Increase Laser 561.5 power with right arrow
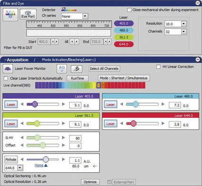The height and width of the screenshot is (186, 202). [x=64, y=123]
